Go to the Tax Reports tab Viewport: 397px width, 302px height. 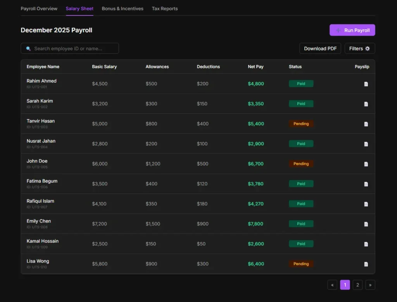[x=165, y=9]
